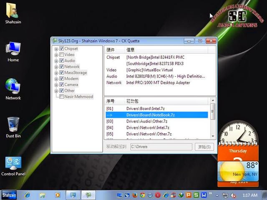
Task: Click the globe icon left of orange P
Action: [x=181, y=195]
